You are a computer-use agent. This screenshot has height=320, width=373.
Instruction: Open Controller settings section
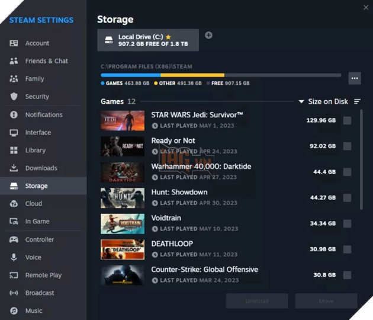pos(43,239)
